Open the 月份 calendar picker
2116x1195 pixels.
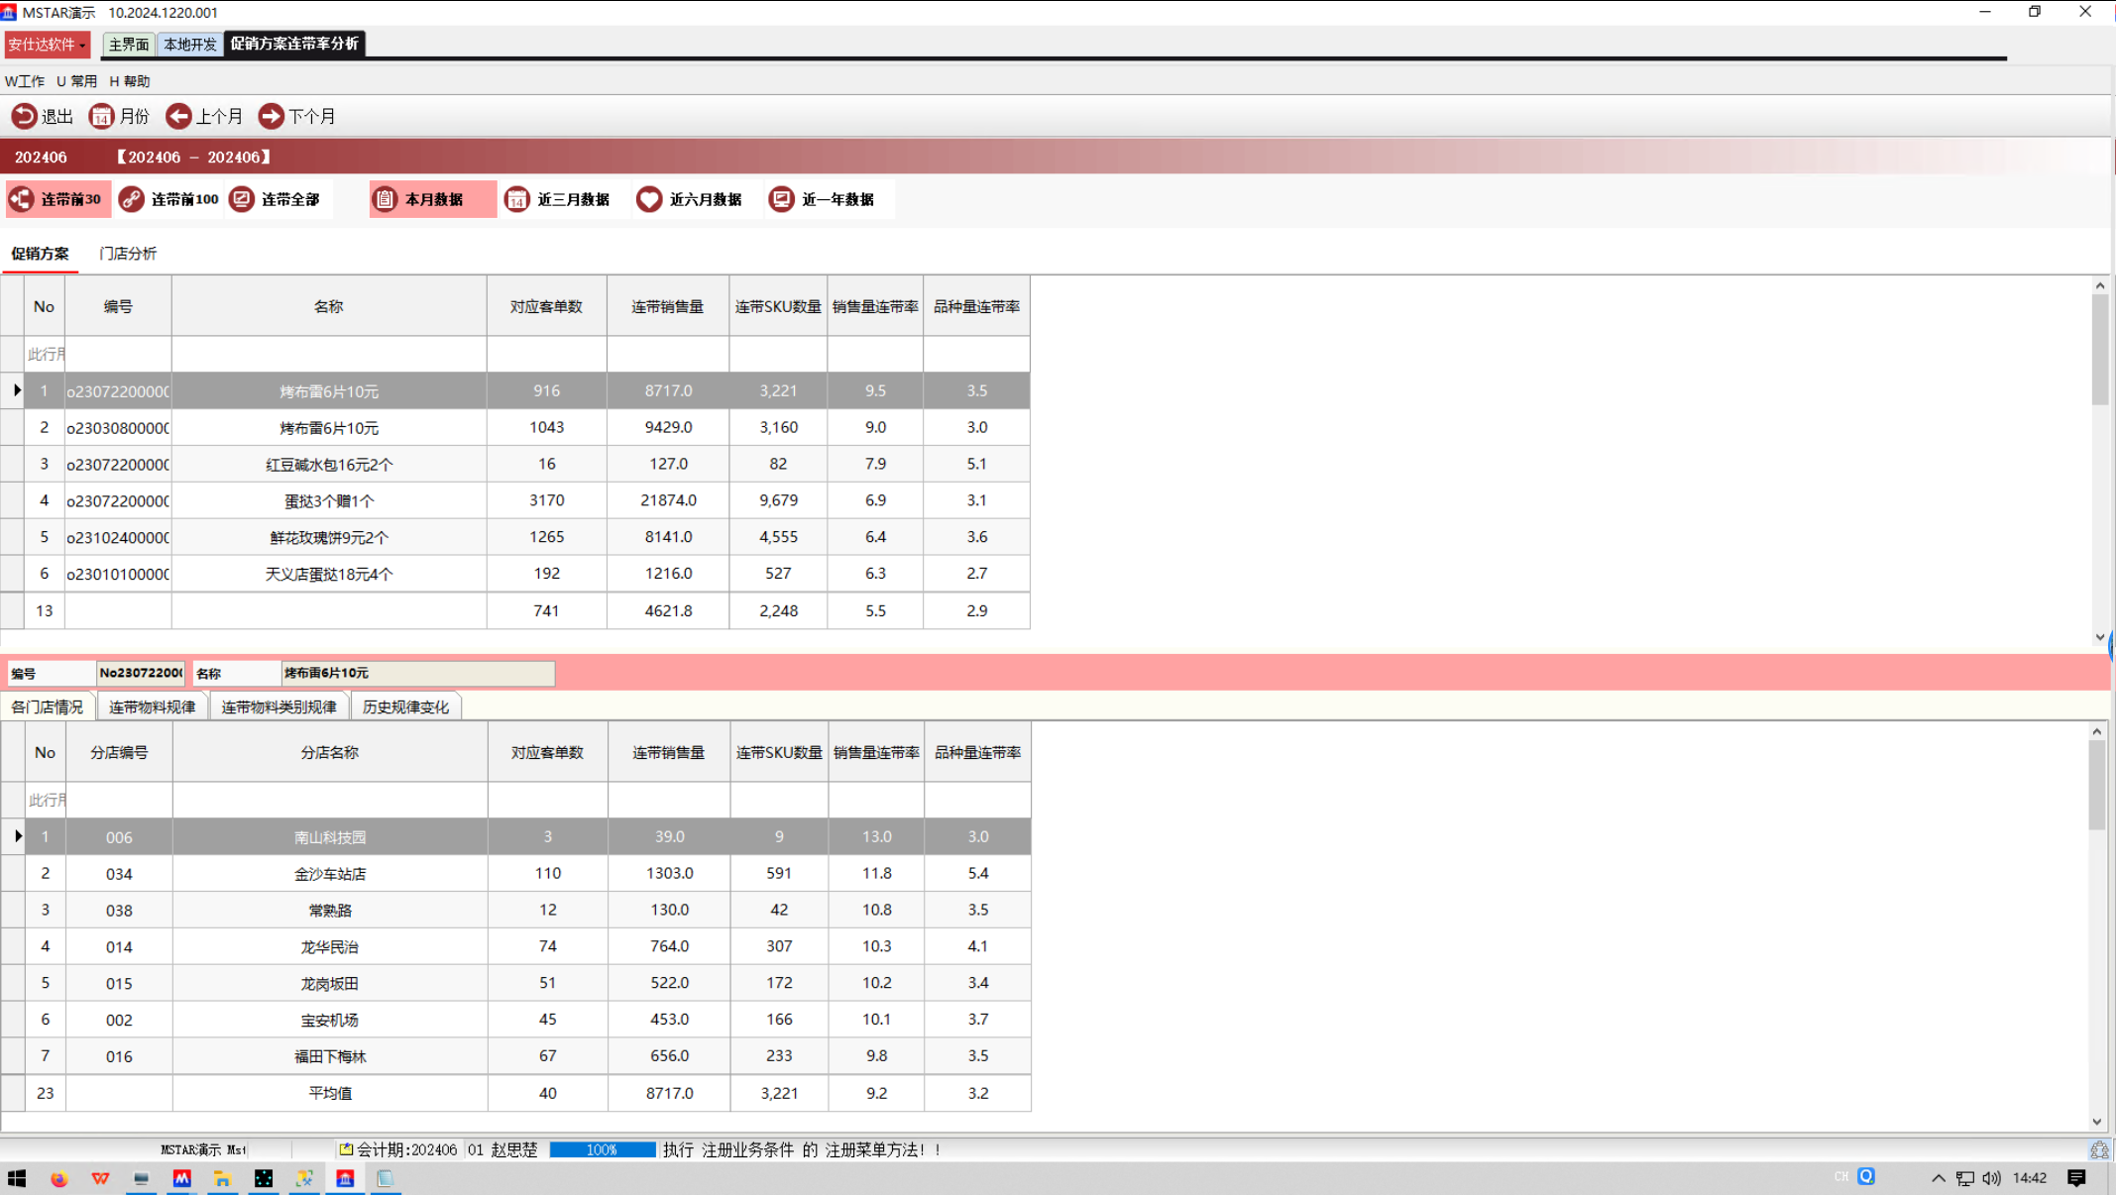click(102, 116)
